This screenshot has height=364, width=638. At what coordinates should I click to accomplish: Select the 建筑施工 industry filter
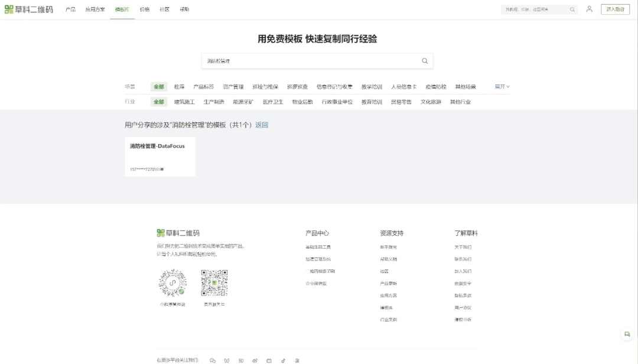pos(184,102)
